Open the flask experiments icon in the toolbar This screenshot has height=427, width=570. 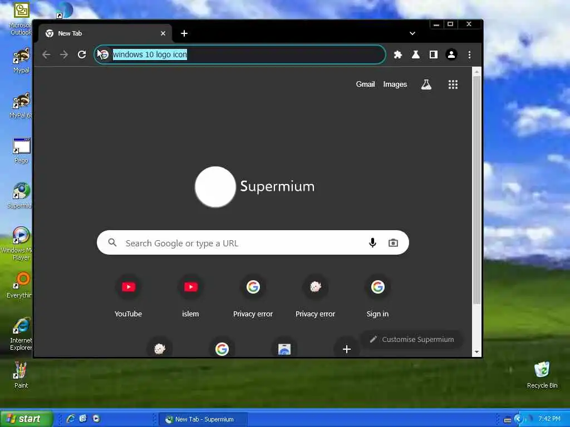click(x=415, y=54)
